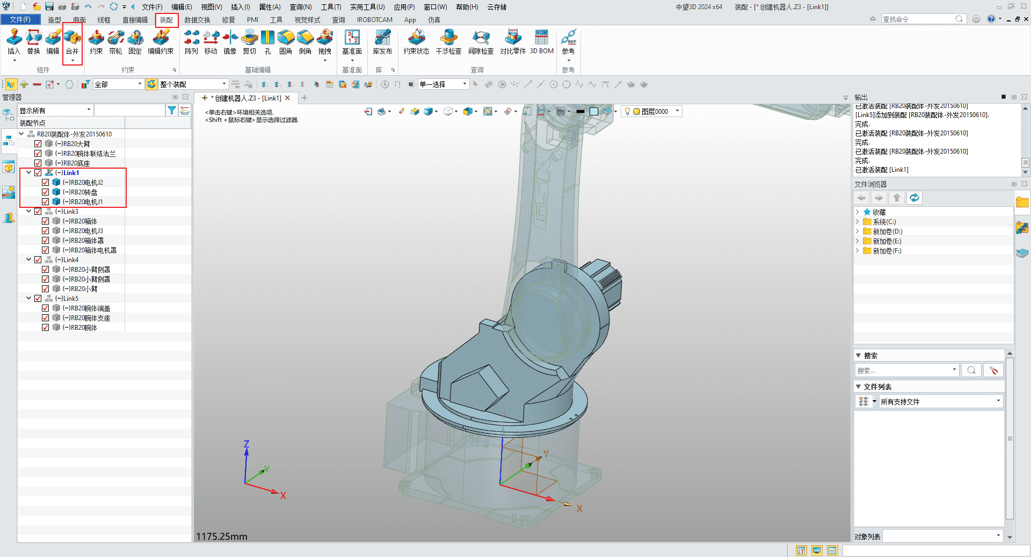This screenshot has width=1031, height=557.
Task: Collapse the Link1 tree node
Action: (28, 172)
